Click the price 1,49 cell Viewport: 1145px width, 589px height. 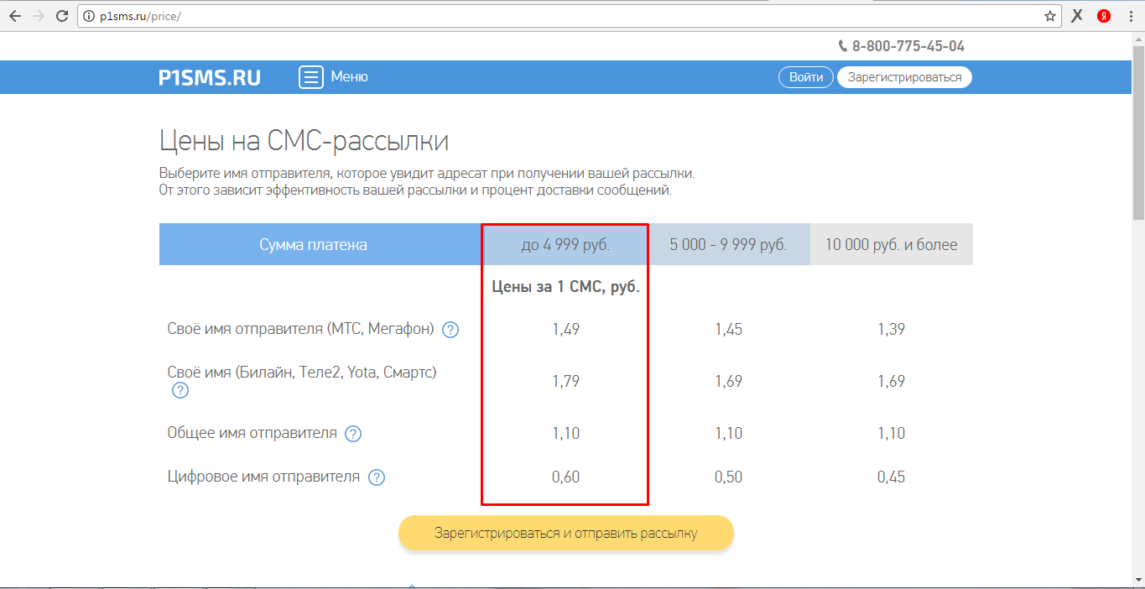[x=565, y=330]
